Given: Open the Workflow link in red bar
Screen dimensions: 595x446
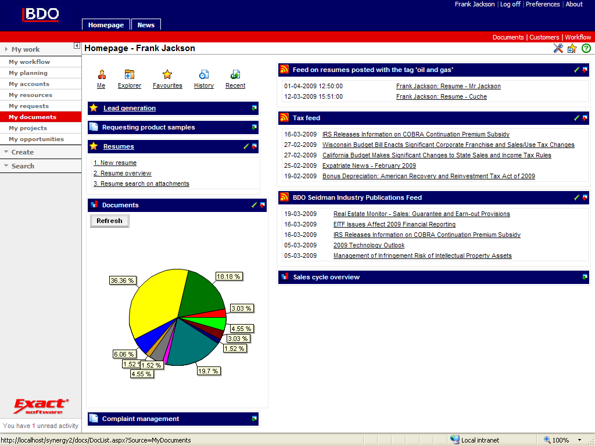Looking at the screenshot, I should pos(578,37).
